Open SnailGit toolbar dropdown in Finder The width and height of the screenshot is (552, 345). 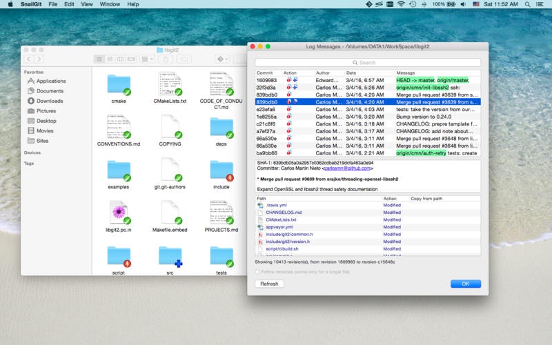[x=222, y=59]
